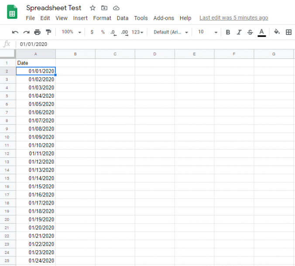
Task: Click the move to folder icon
Action: (104, 8)
